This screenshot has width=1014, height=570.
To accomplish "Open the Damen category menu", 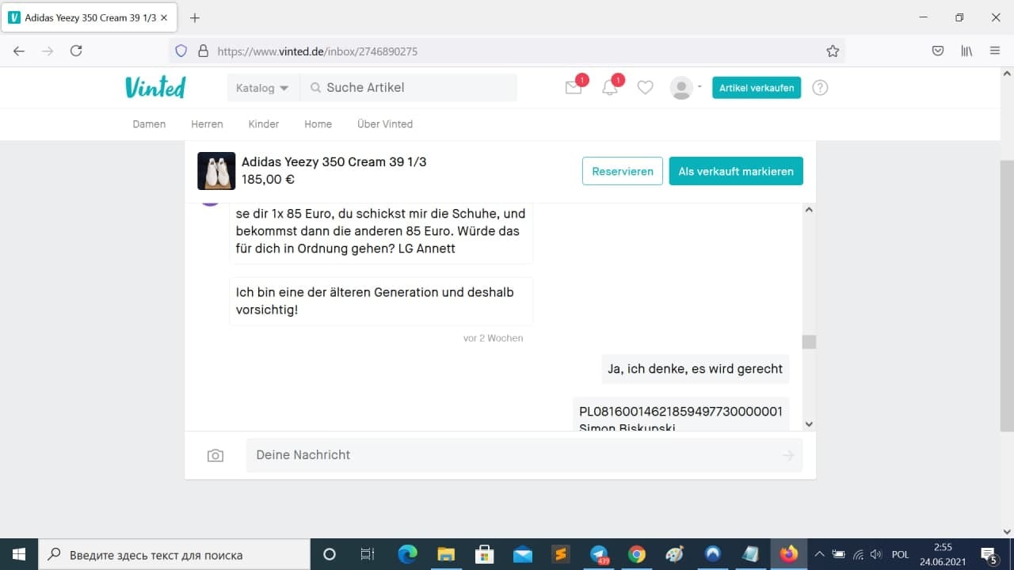I will (149, 124).
